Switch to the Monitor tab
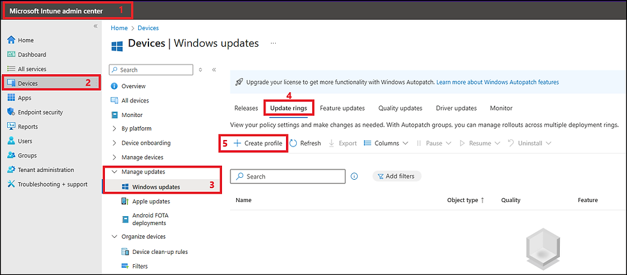The width and height of the screenshot is (627, 275). (x=501, y=108)
